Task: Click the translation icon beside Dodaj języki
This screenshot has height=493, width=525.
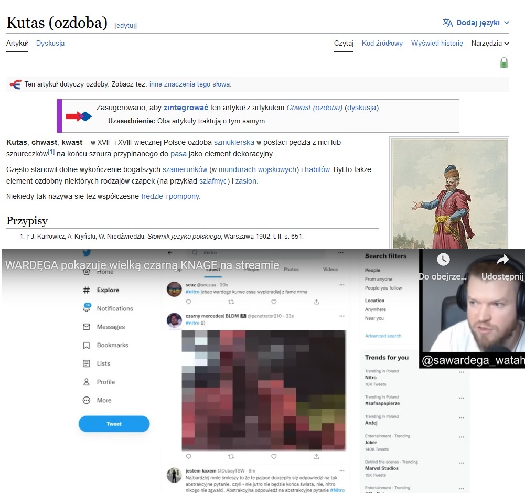Action: 447,23
